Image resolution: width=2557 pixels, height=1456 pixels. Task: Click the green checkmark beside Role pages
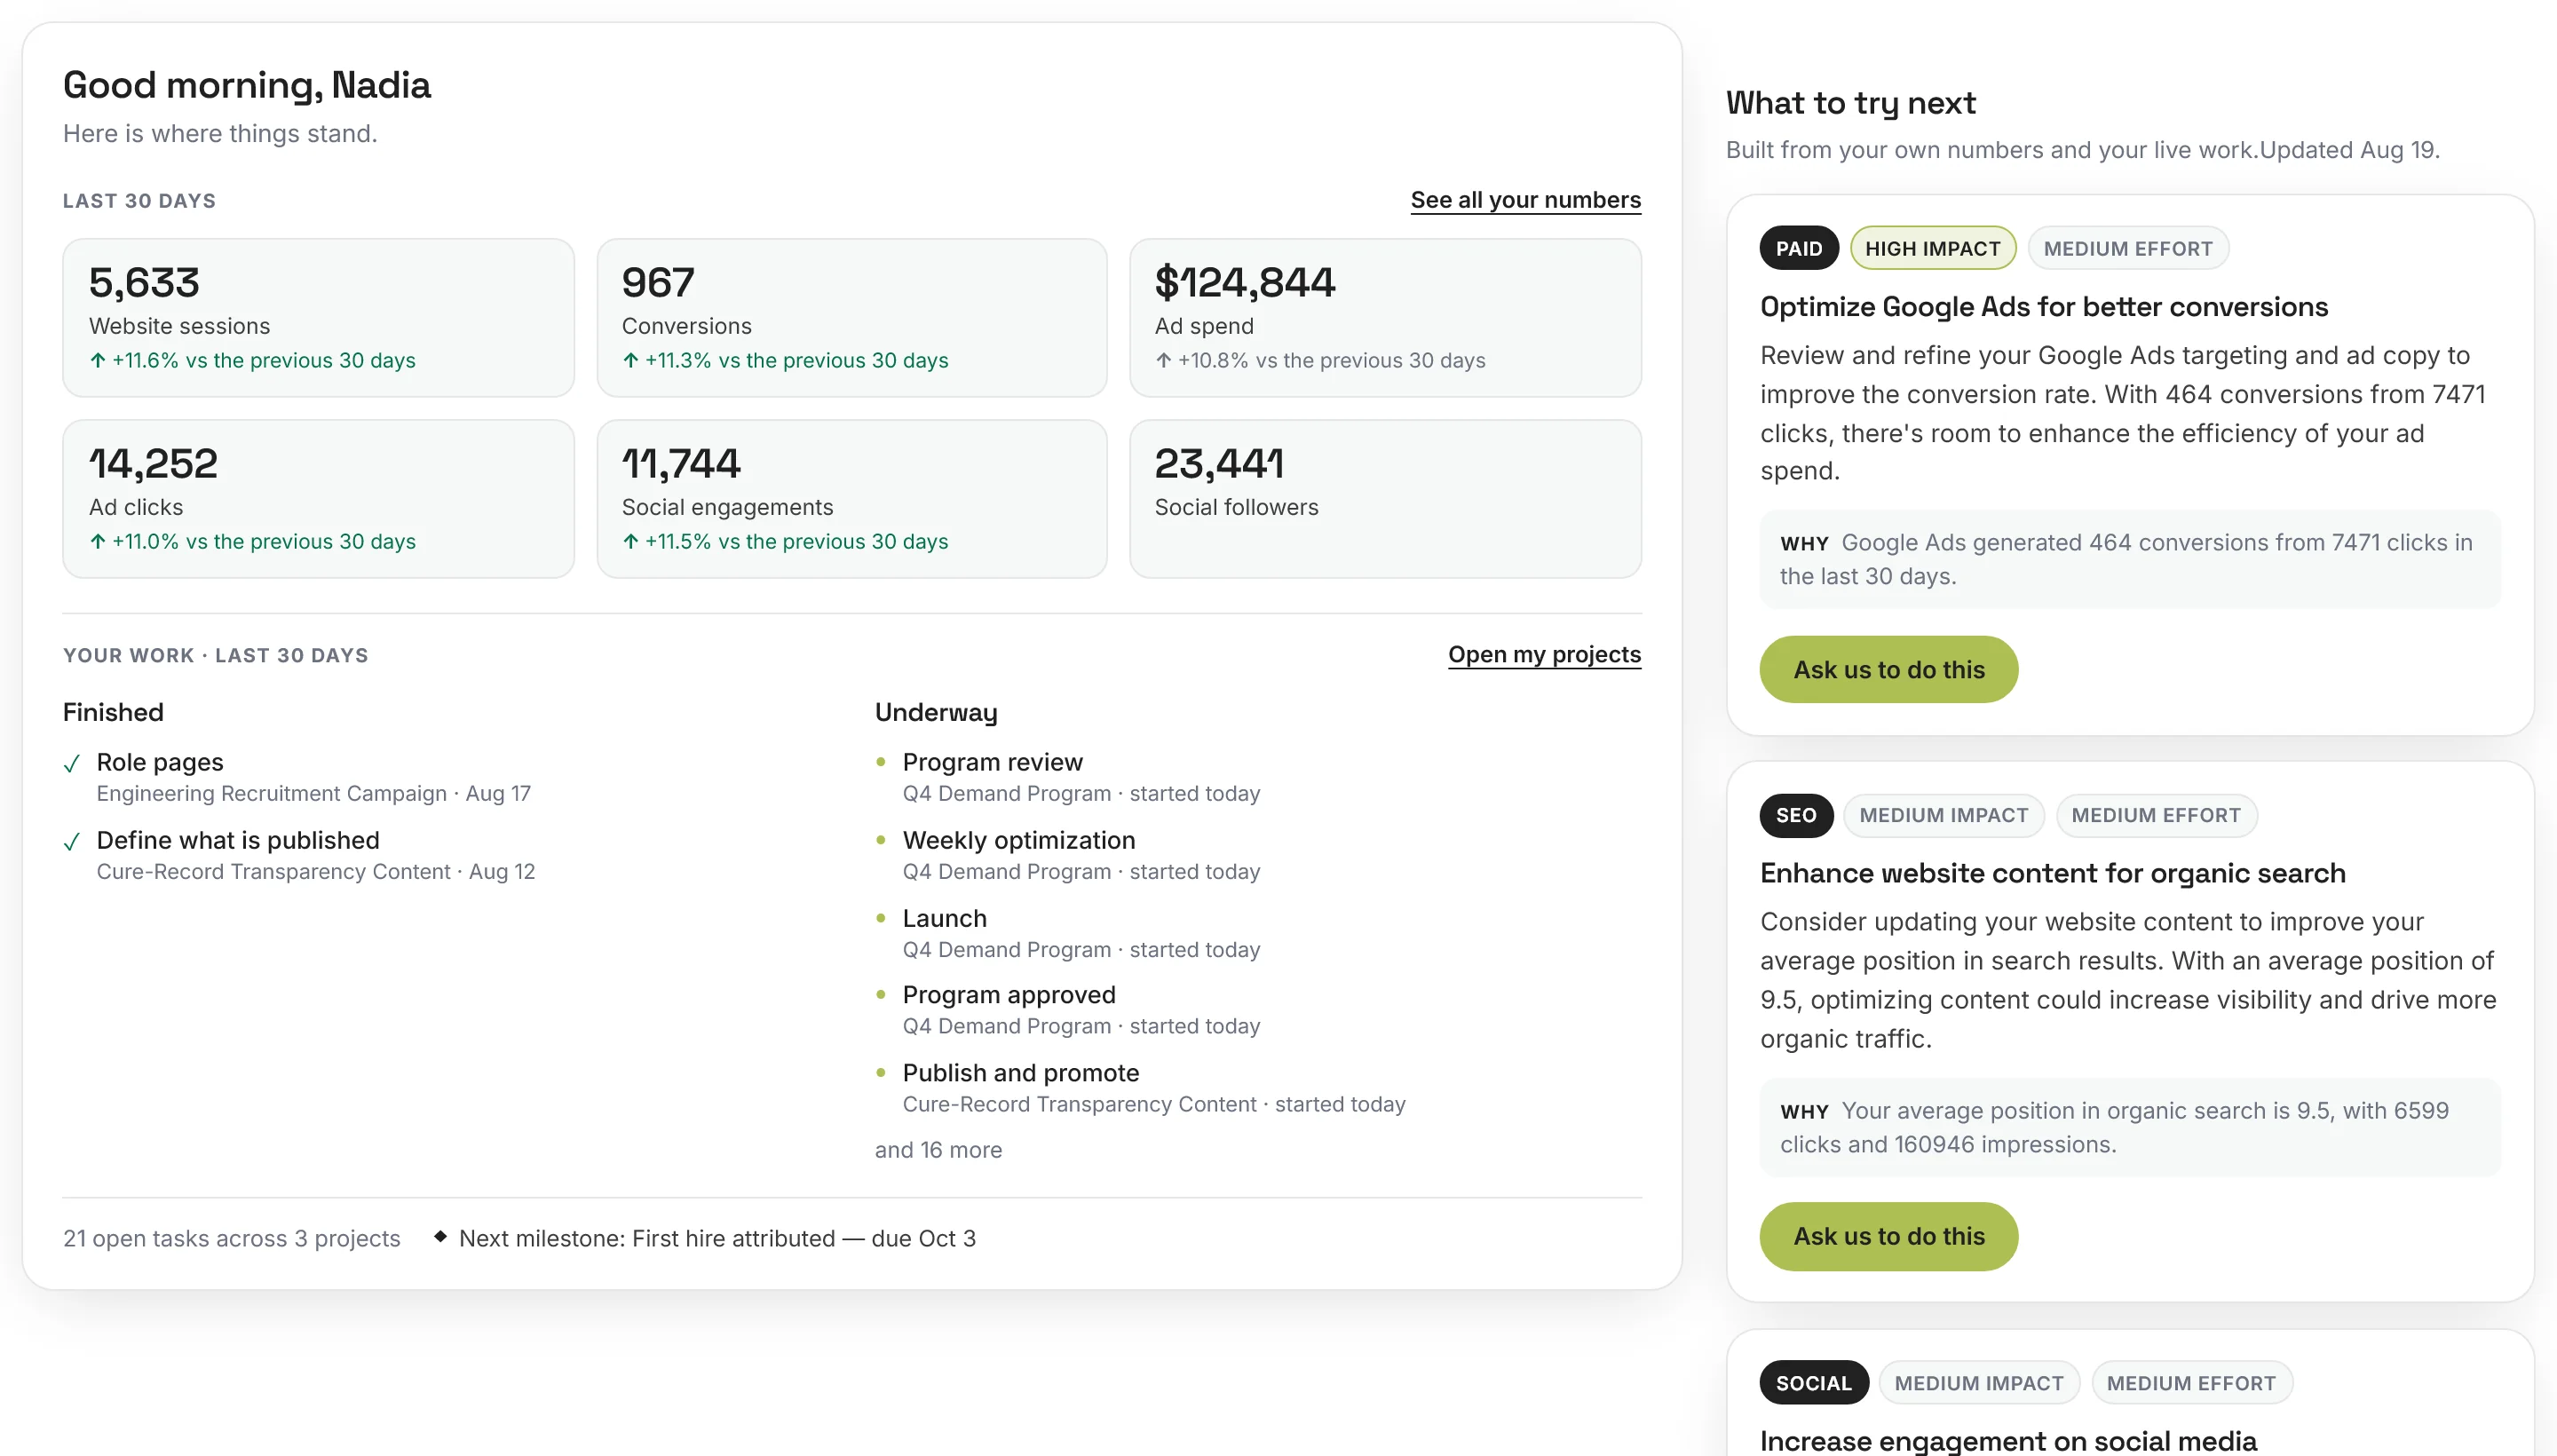(71, 764)
